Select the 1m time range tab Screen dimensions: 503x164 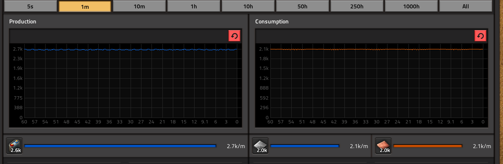[85, 6]
